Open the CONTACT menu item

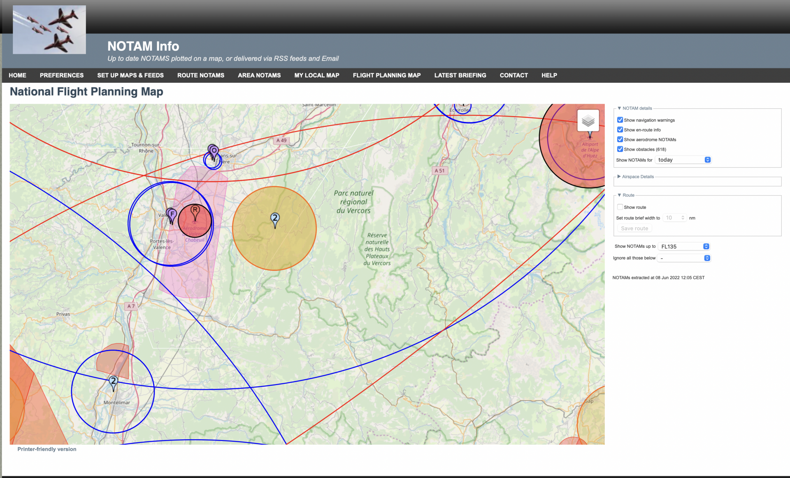(513, 75)
